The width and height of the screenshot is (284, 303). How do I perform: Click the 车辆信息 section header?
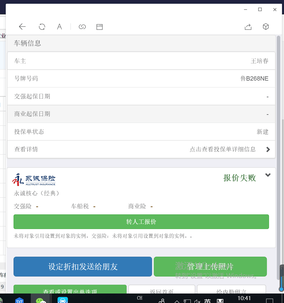[141, 43]
